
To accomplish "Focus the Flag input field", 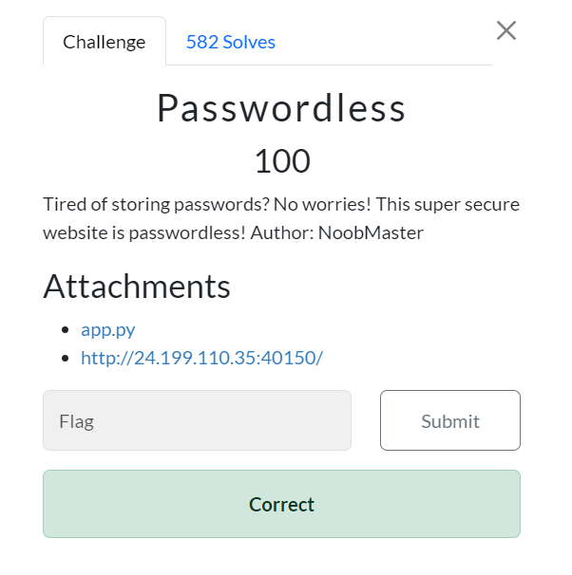I will (197, 420).
